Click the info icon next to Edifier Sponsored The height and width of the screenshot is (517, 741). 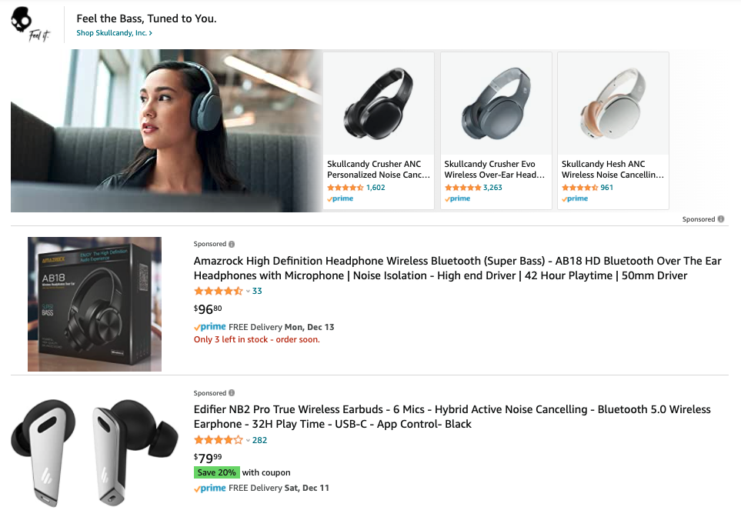[232, 393]
